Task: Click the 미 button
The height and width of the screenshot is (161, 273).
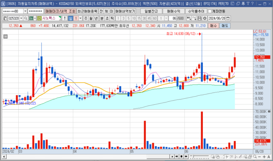Action: [111, 11]
